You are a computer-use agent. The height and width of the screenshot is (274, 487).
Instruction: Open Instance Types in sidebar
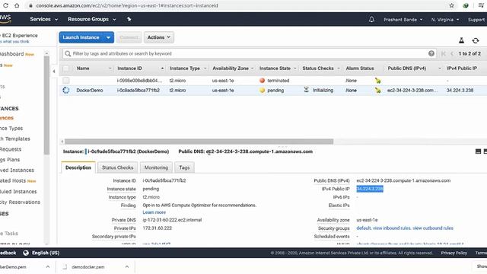tap(11, 129)
